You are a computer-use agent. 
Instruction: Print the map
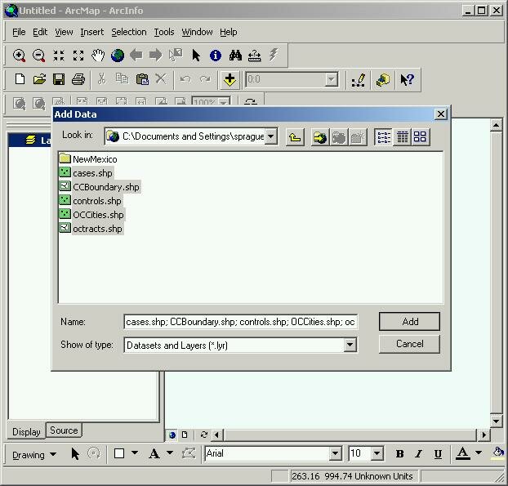click(78, 79)
